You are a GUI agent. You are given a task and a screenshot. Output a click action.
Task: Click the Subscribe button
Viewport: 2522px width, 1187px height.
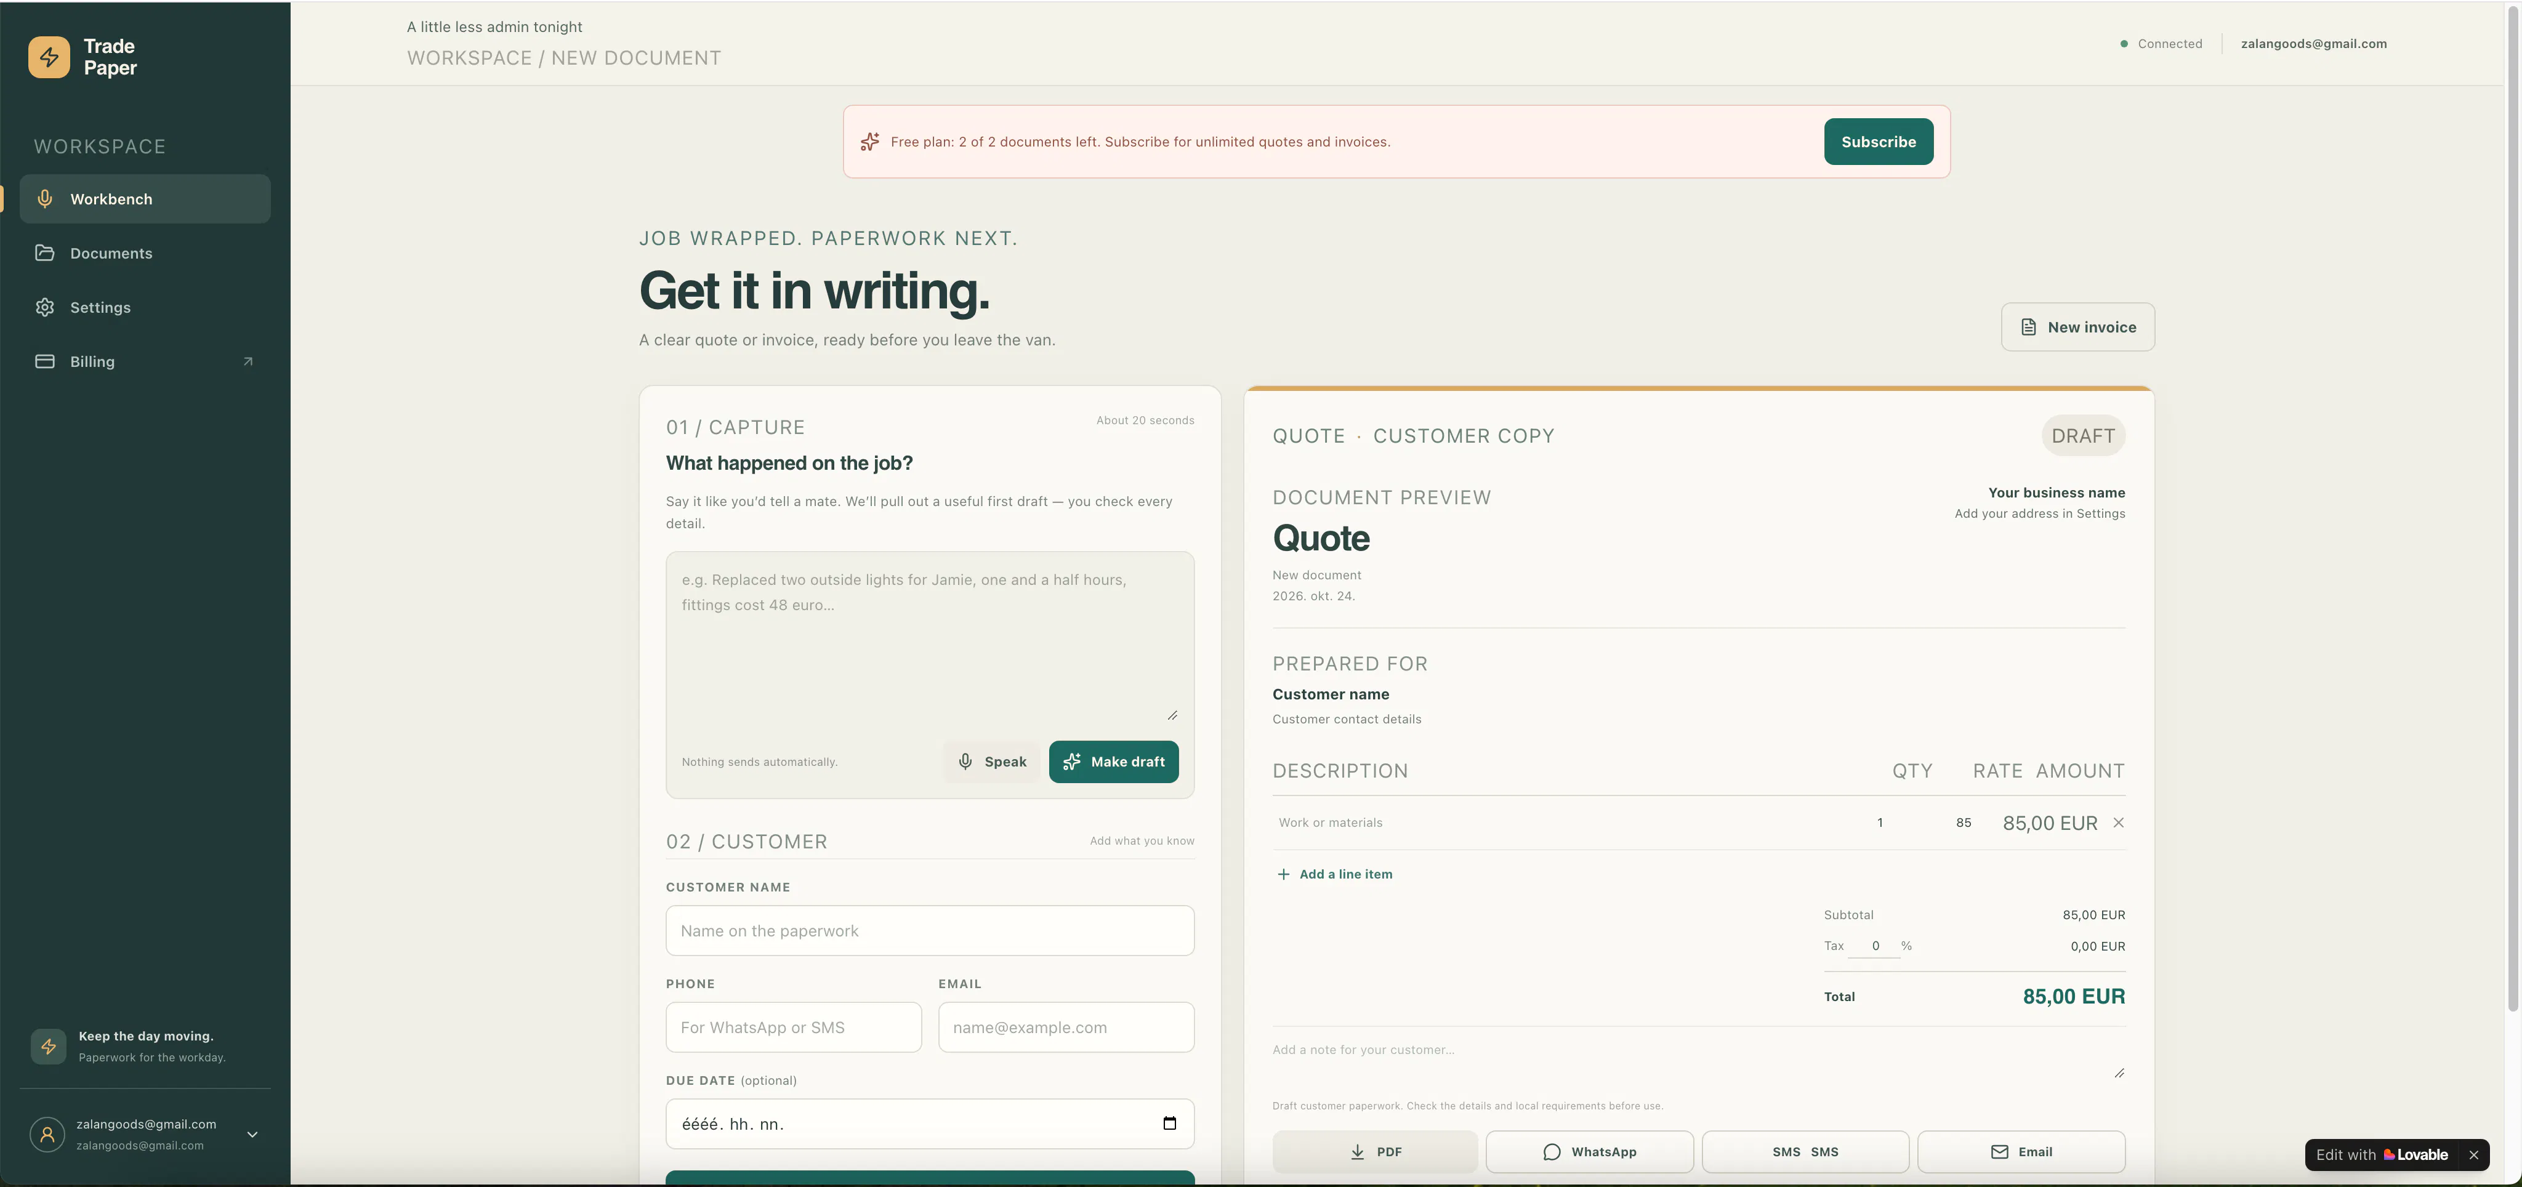[x=1878, y=142]
